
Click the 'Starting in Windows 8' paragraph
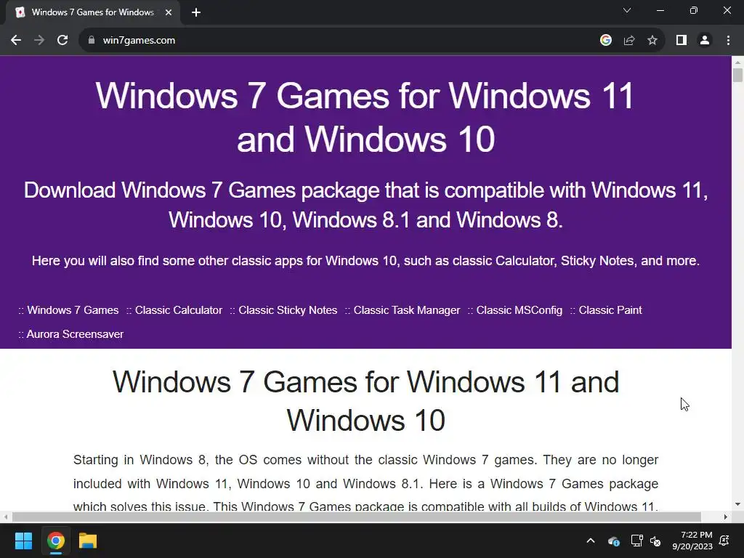click(365, 483)
